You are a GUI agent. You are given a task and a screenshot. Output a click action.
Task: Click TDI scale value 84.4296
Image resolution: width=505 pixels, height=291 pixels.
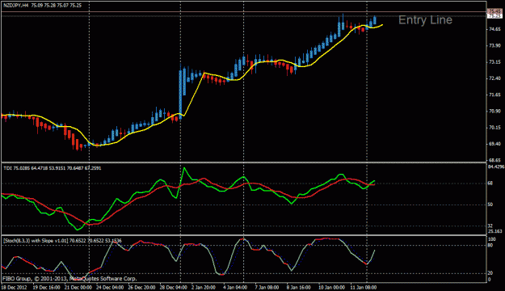495,167
